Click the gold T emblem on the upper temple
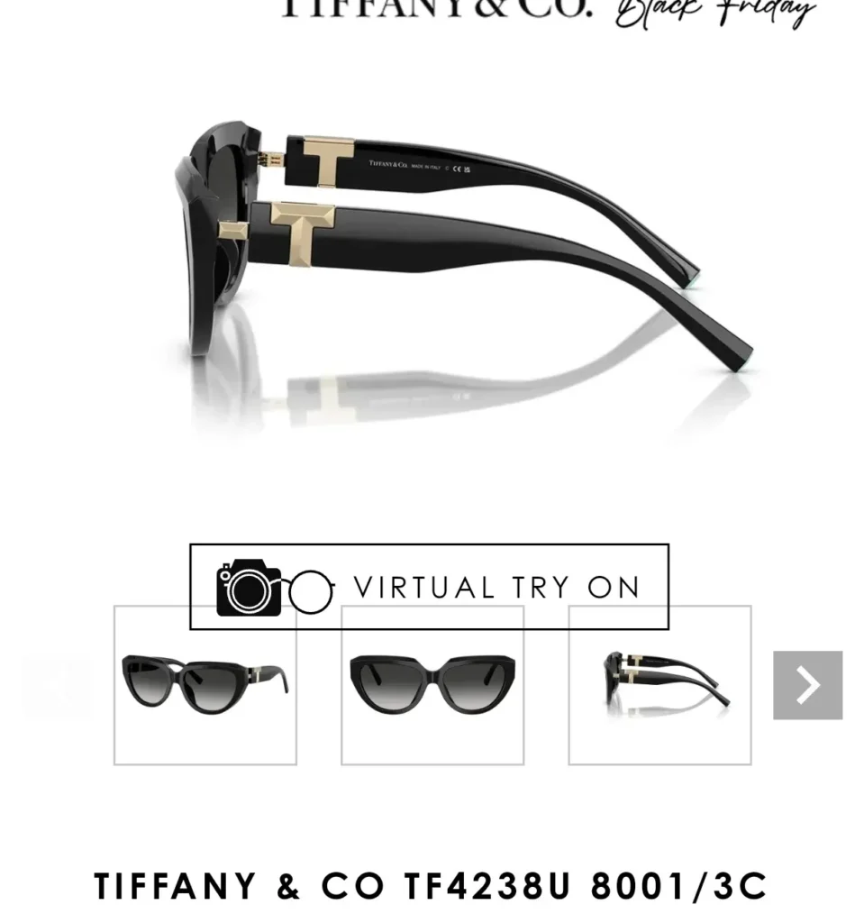 point(329,161)
